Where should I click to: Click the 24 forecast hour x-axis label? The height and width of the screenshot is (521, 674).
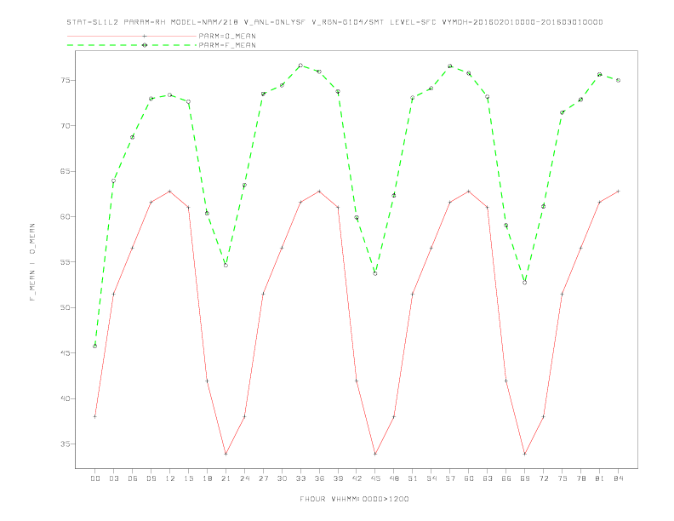(x=244, y=478)
